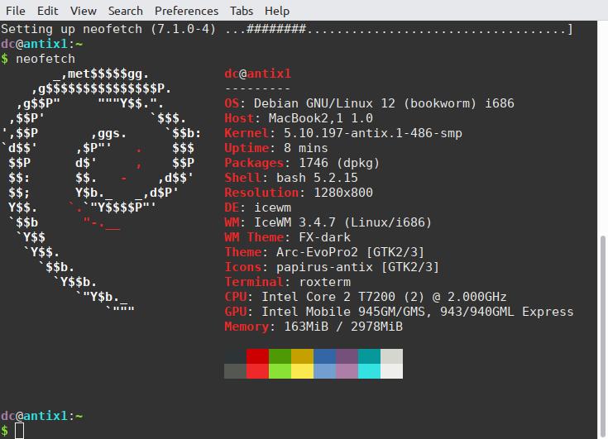Open the File menu
Image resolution: width=608 pixels, height=439 pixels.
click(x=16, y=11)
